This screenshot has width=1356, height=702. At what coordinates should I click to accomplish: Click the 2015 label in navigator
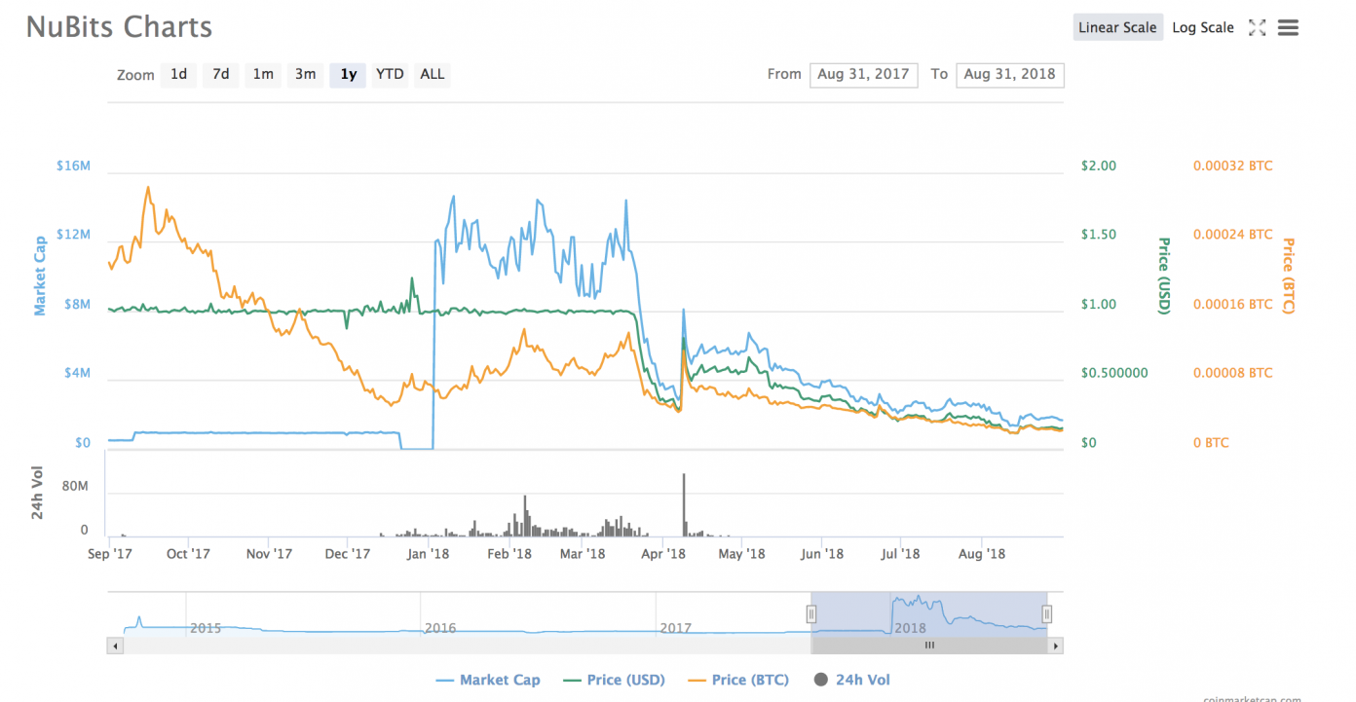(x=206, y=628)
